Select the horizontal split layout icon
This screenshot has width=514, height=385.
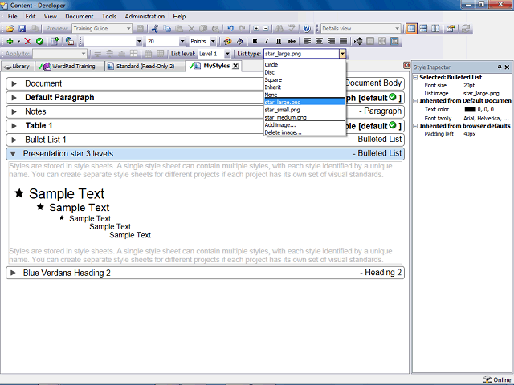423,29
